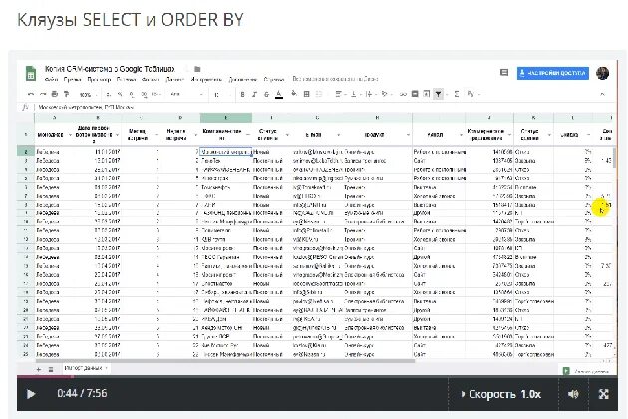Open the Google Sheets home icon

click(x=31, y=74)
